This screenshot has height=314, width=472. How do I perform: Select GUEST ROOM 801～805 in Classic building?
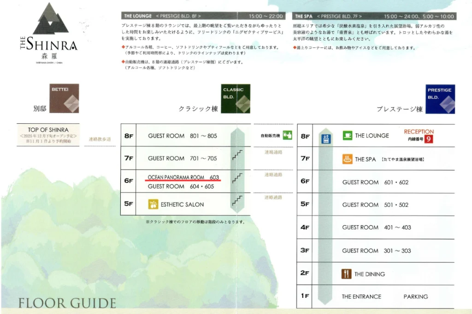pyautogui.click(x=182, y=136)
